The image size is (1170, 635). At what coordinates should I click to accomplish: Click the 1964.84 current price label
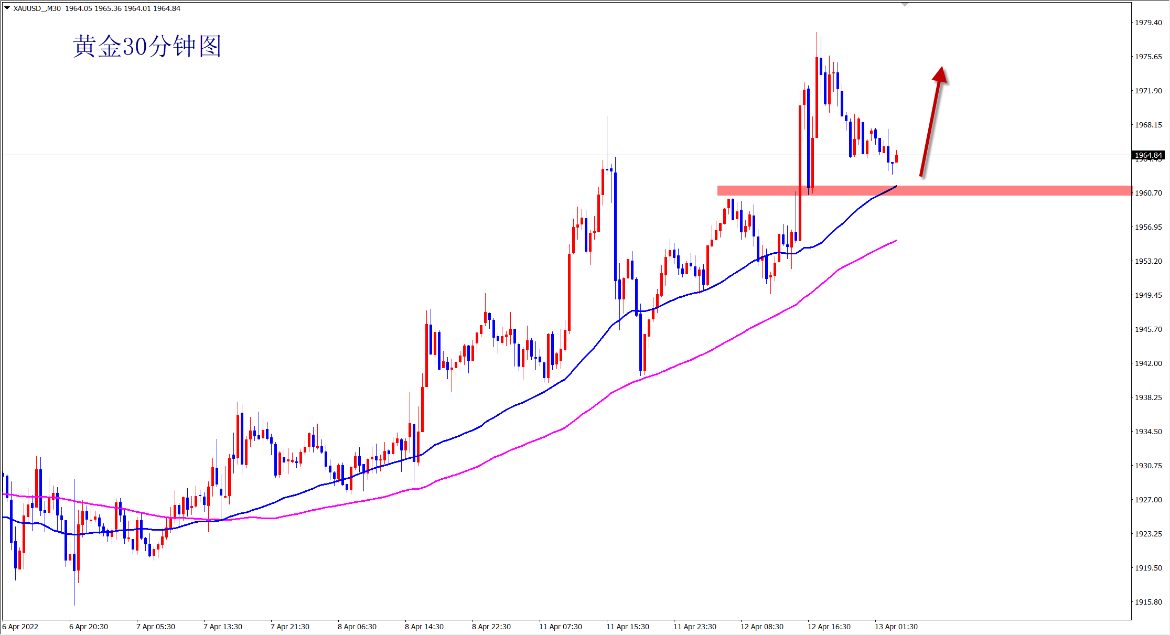point(1147,155)
